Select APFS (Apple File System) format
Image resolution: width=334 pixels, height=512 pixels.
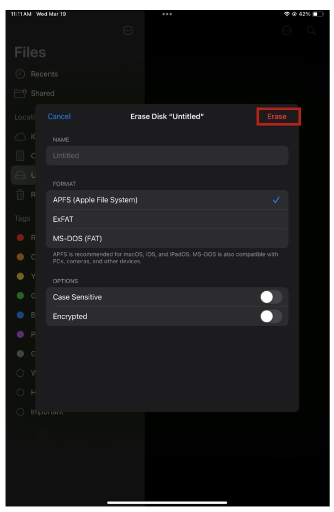[x=166, y=200]
